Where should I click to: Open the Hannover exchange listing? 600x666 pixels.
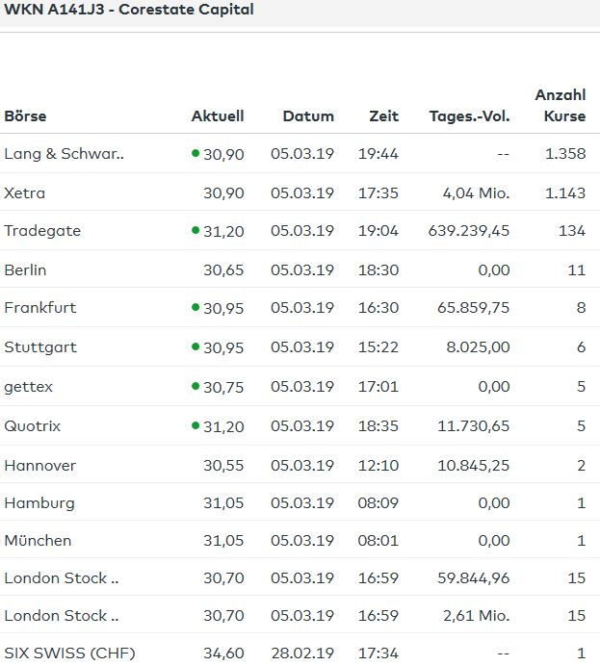(39, 465)
